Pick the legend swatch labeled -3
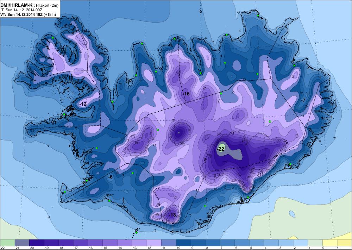Viewport: 352px width, 250px height. click(x=286, y=243)
